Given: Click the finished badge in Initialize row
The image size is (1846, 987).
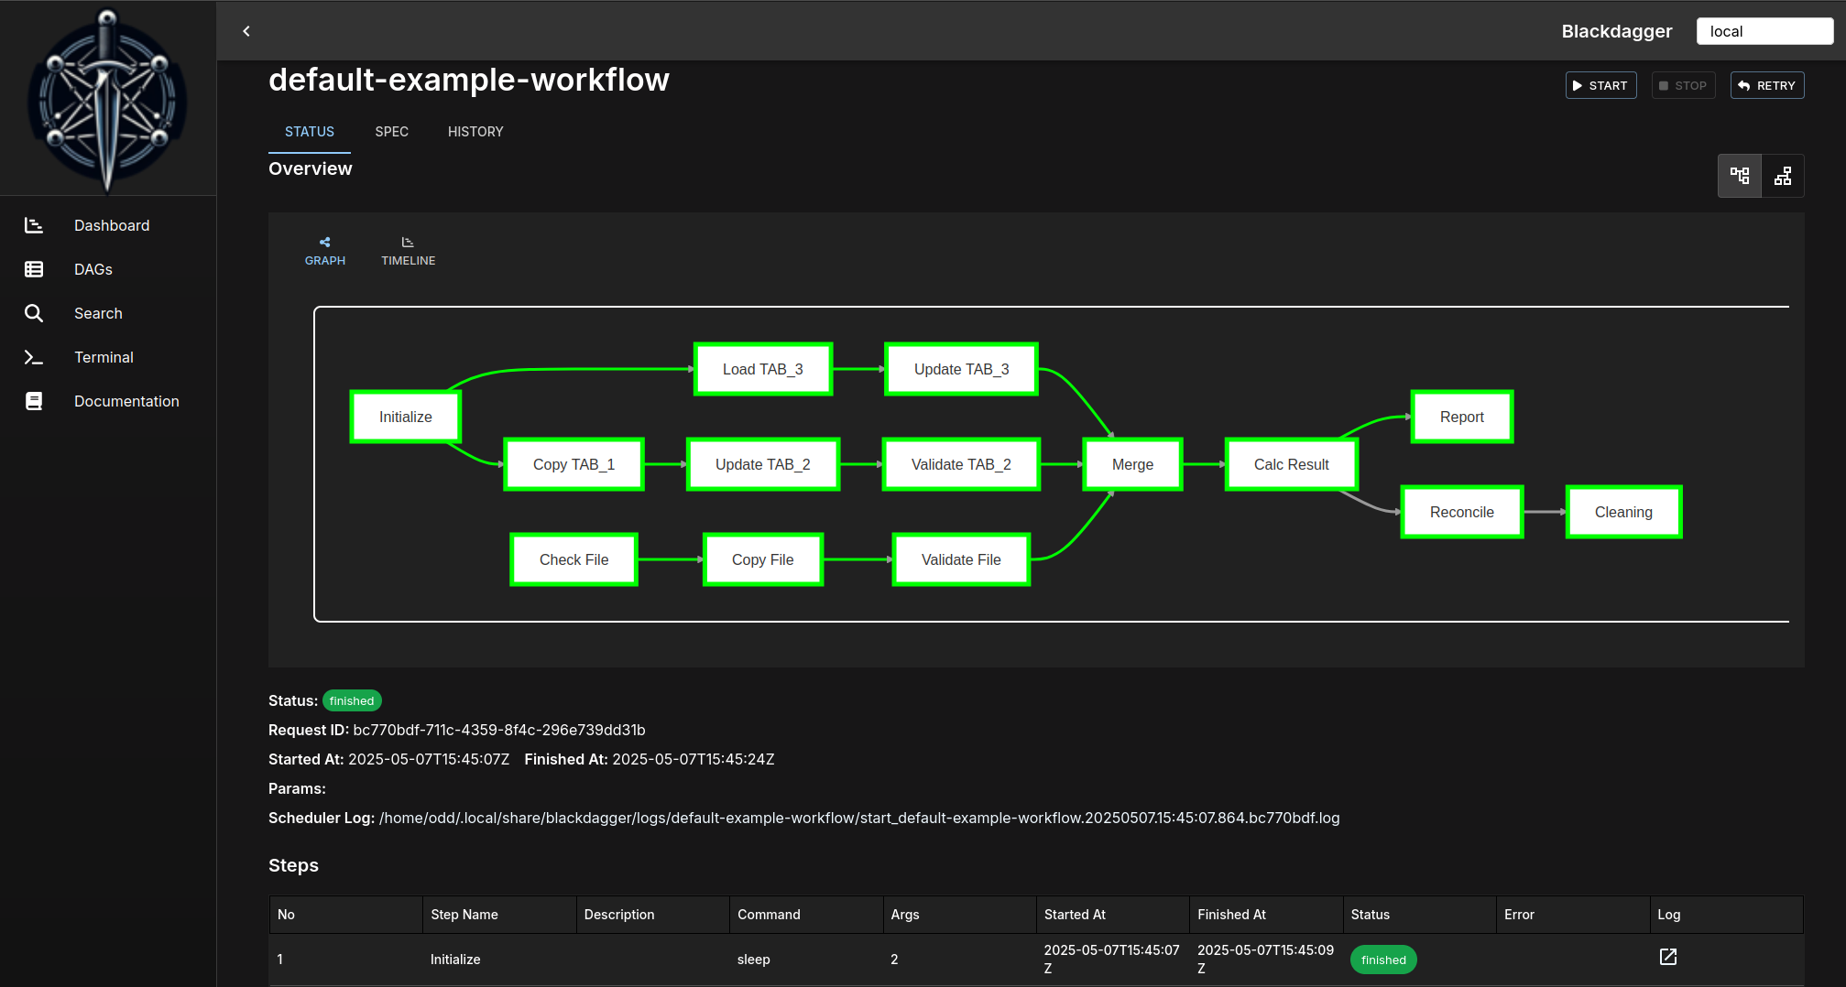Looking at the screenshot, I should tap(1383, 960).
